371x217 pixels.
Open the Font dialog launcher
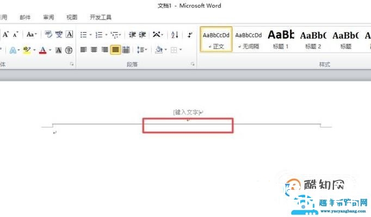[72, 64]
